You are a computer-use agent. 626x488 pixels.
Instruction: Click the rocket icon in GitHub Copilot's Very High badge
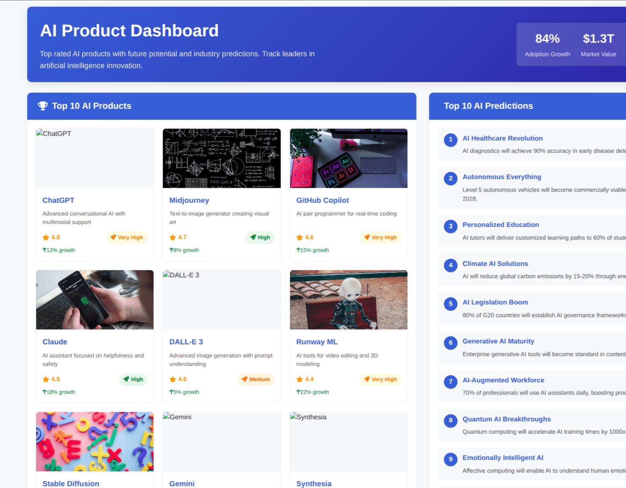coord(367,237)
